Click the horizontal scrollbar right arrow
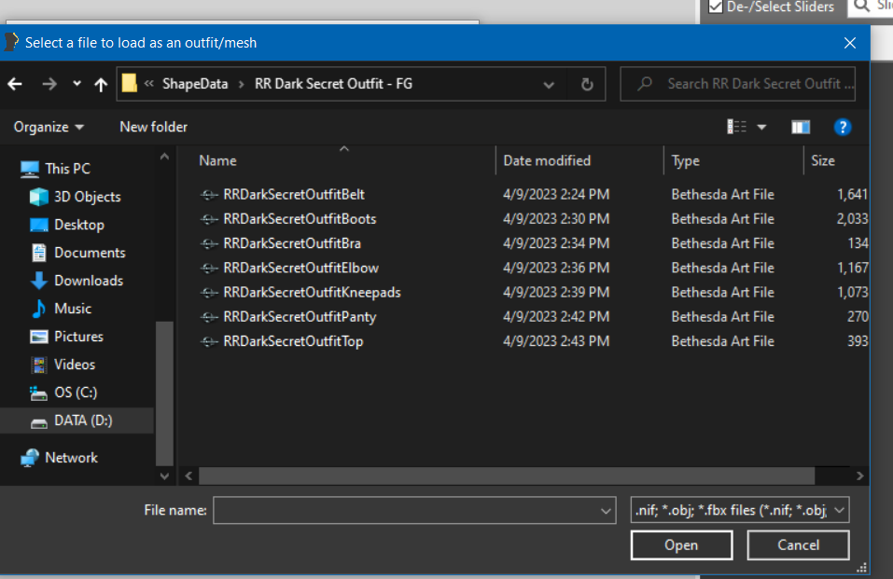 [x=860, y=476]
